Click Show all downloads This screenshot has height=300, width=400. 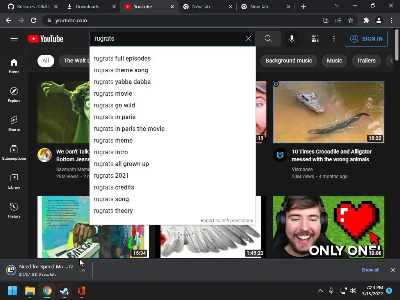(370, 270)
